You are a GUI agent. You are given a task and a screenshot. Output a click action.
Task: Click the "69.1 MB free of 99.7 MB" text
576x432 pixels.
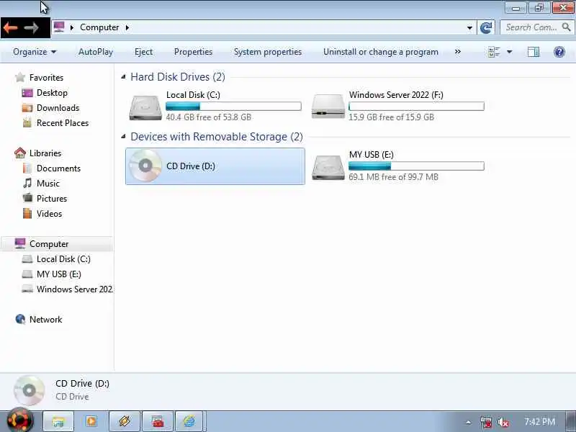393,176
